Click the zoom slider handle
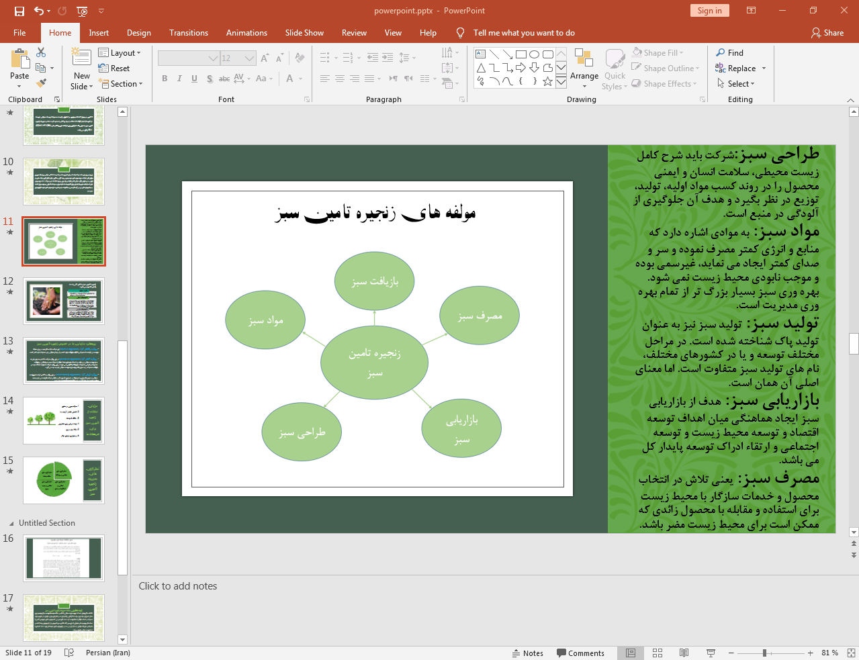This screenshot has width=859, height=660. [x=764, y=653]
